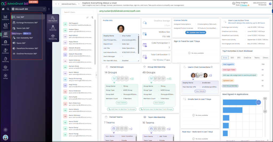273x142 pixels.
Task: Open the Settings gear in sidebar
Action: coord(5,76)
